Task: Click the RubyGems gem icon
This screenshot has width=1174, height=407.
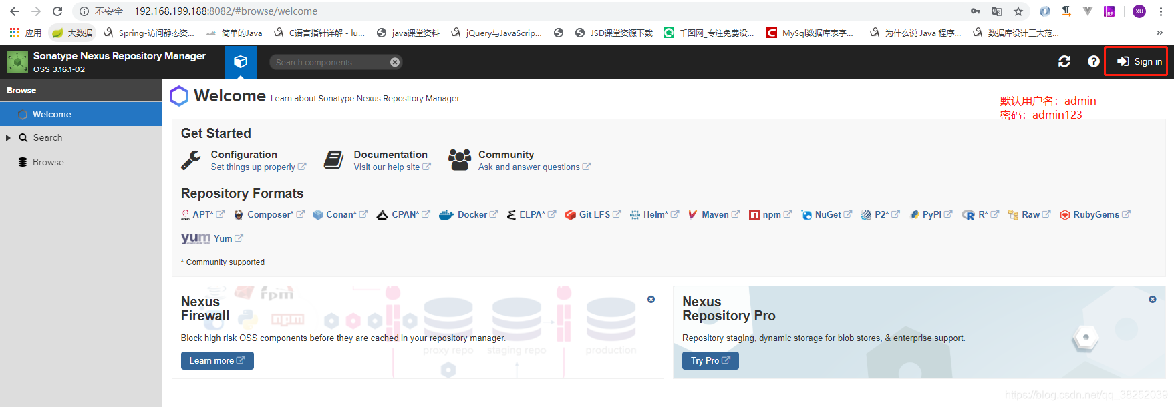Action: (x=1065, y=215)
